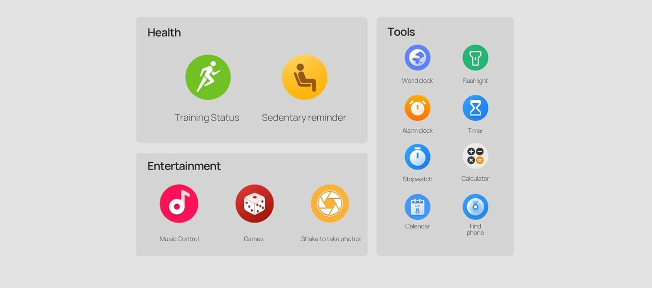This screenshot has height=288, width=652.
Task: Open the blue Stopwatch icon
Action: 417,157
